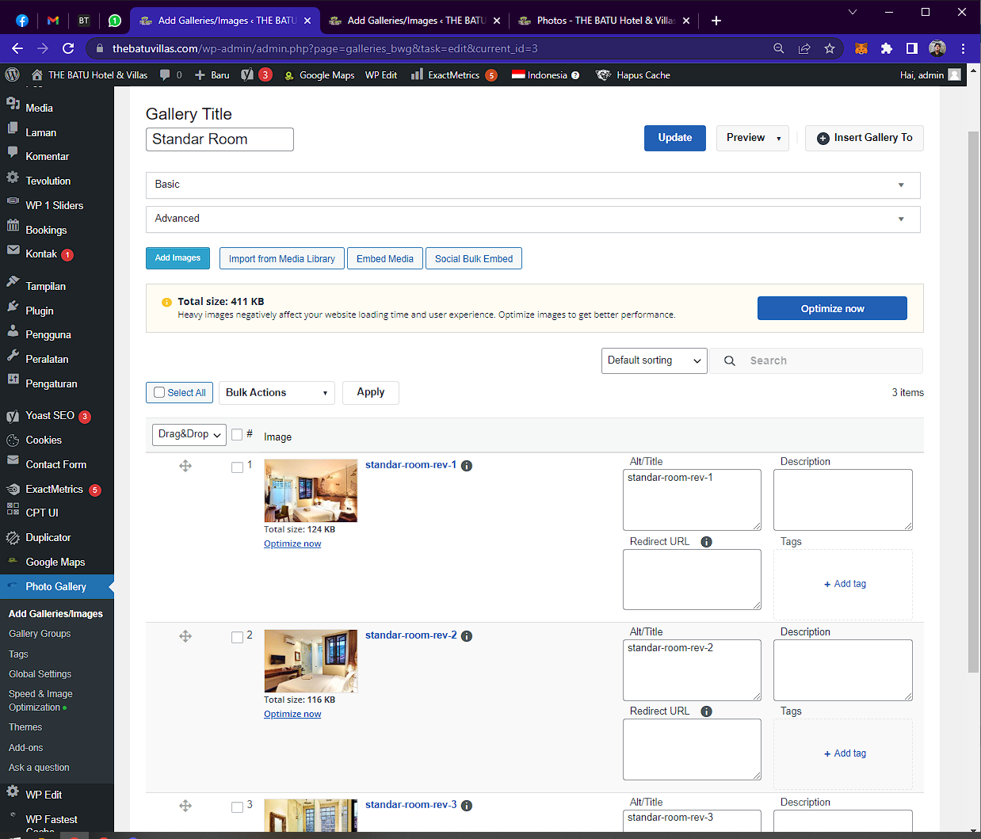Click the drag handle for image row 2
The image size is (981, 839).
(x=185, y=636)
